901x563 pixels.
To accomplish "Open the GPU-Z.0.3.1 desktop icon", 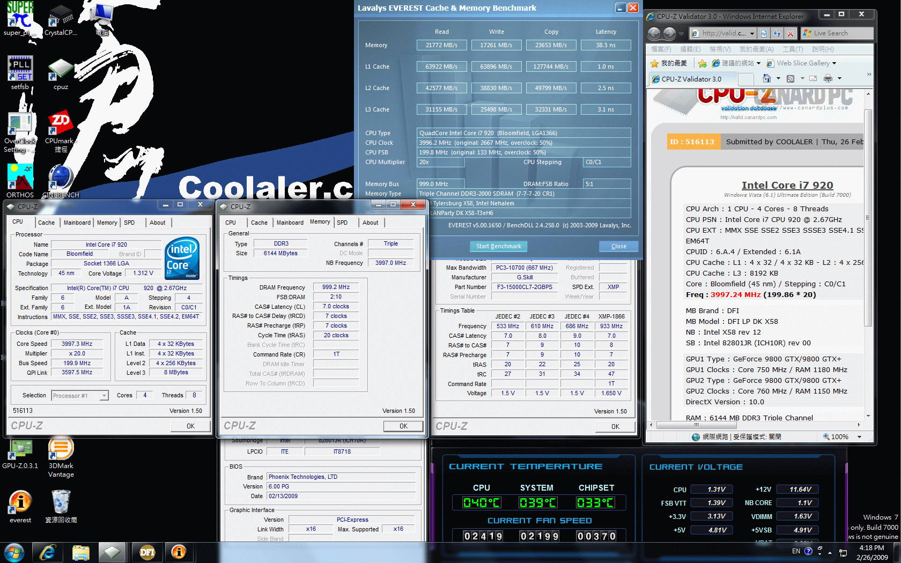I will 20,454.
